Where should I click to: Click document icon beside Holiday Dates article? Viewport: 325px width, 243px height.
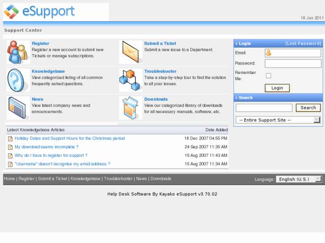click(x=10, y=139)
